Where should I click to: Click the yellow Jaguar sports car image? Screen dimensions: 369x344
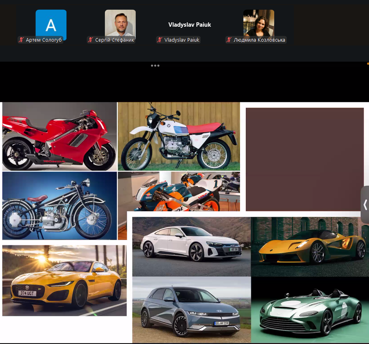[x=64, y=280]
